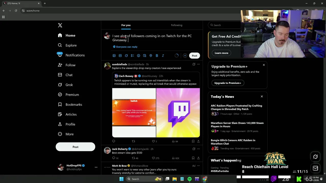Open HotDropFPS account menu dots
326x183 pixels.
96,167
